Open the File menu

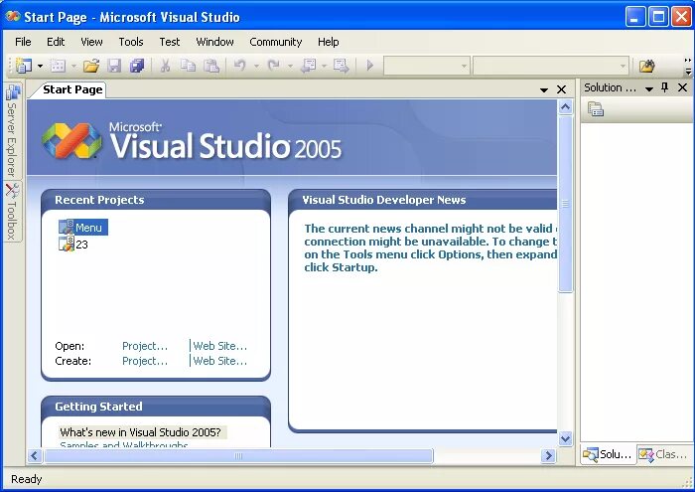[x=23, y=42]
